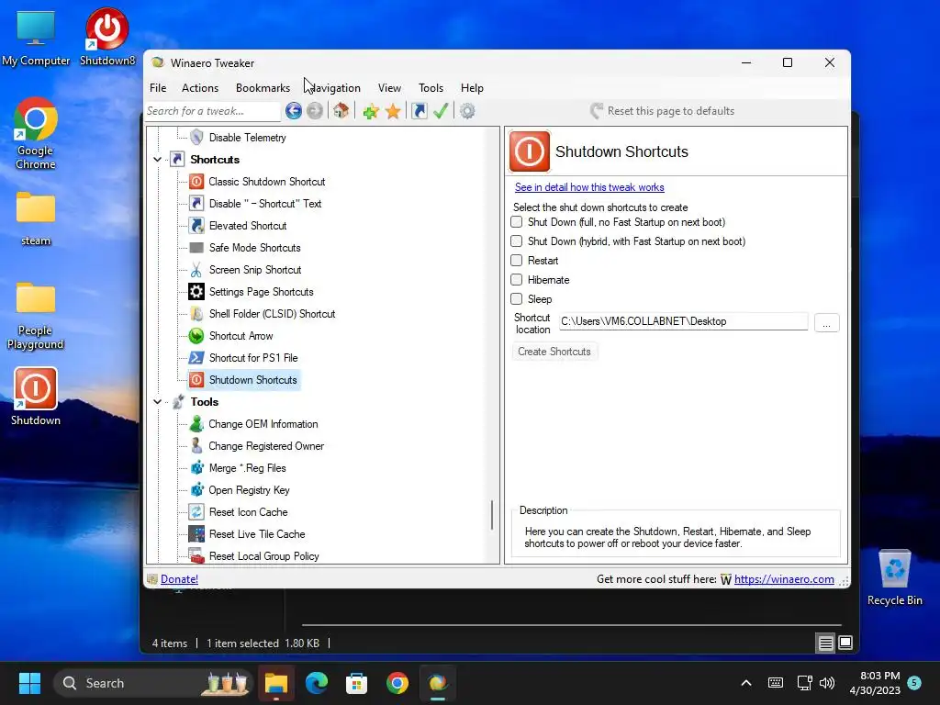Select the steam folder on desktop

pos(36,218)
